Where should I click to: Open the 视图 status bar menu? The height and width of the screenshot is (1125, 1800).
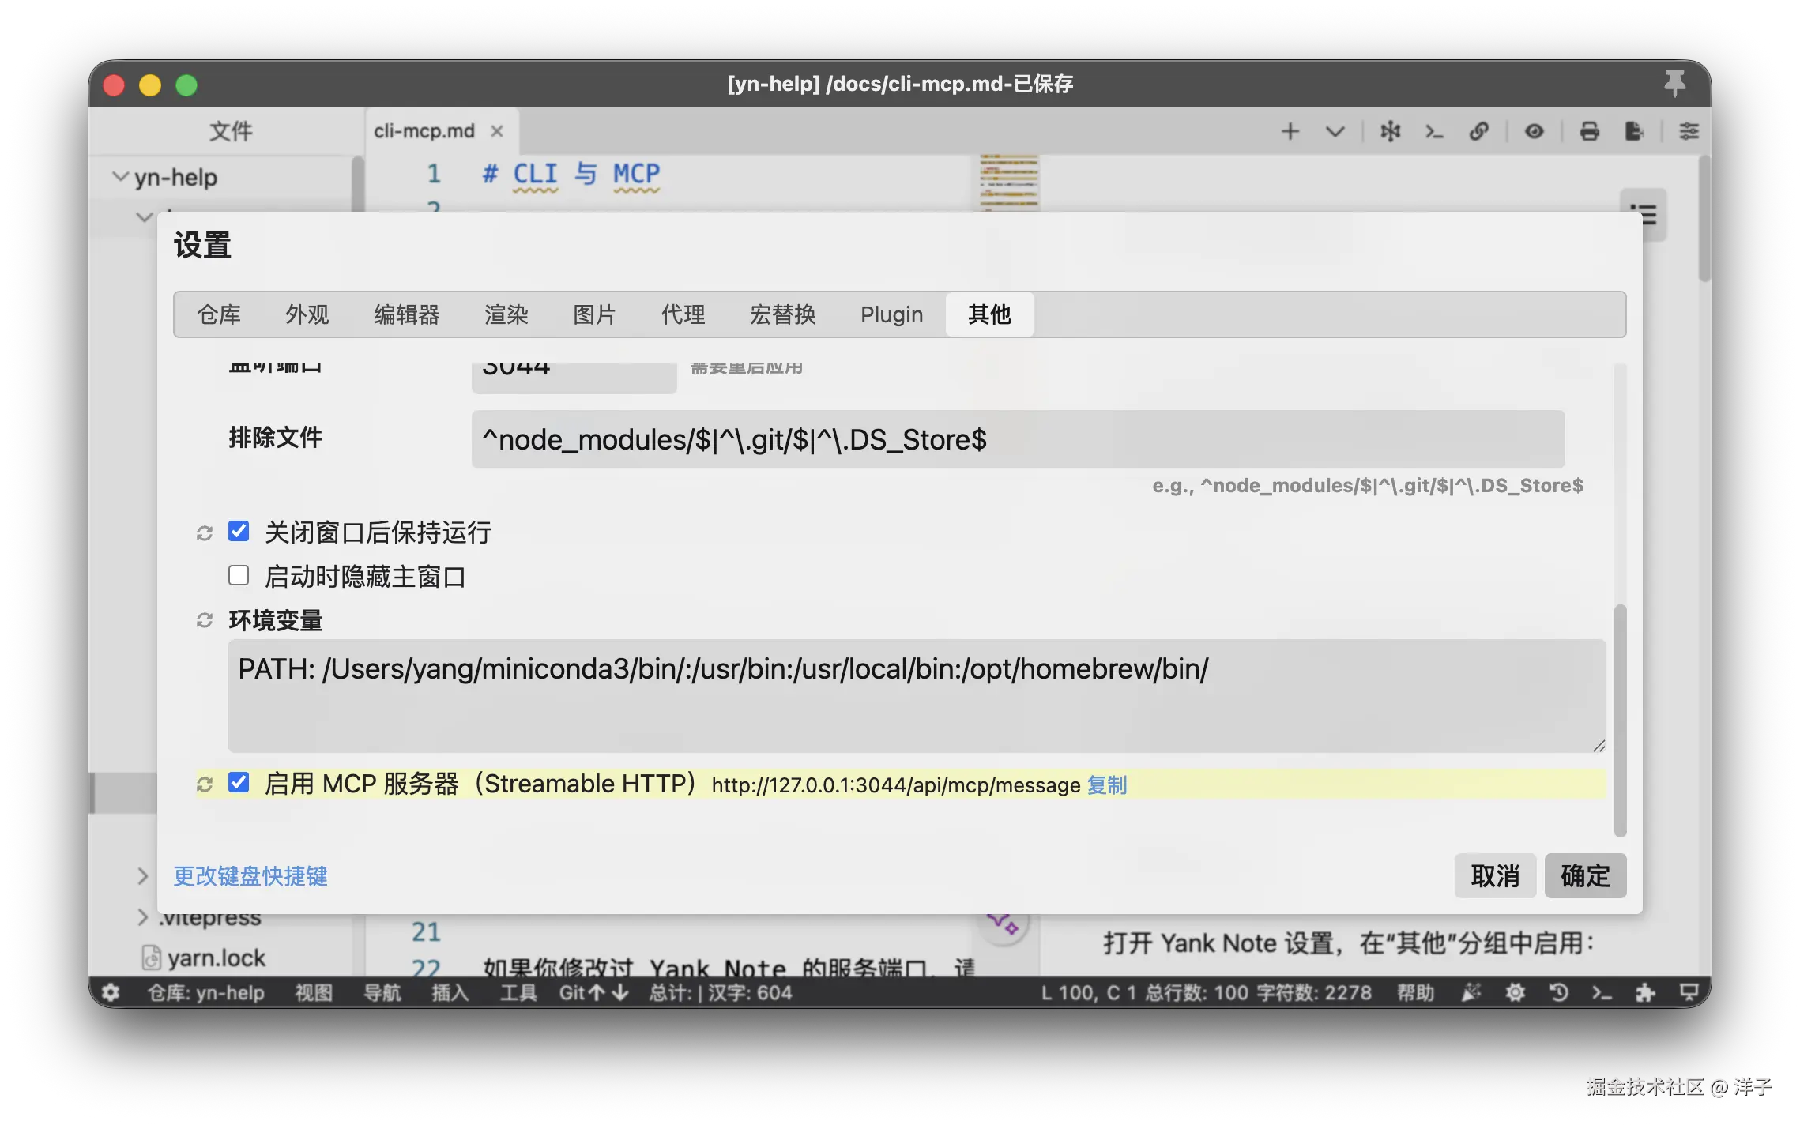pyautogui.click(x=314, y=992)
